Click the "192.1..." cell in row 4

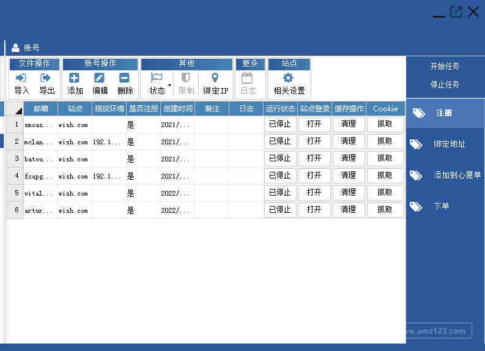(x=109, y=176)
